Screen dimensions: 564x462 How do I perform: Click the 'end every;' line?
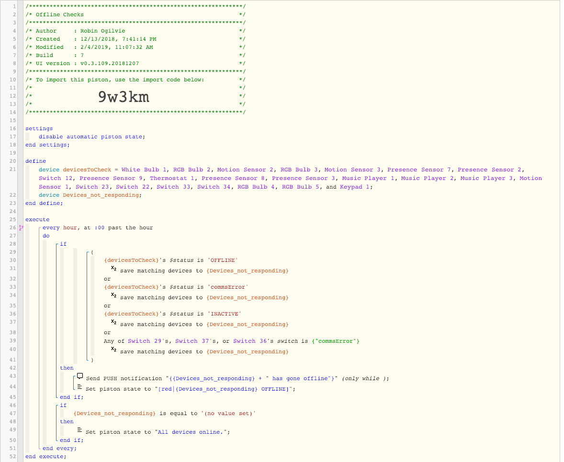click(60, 448)
